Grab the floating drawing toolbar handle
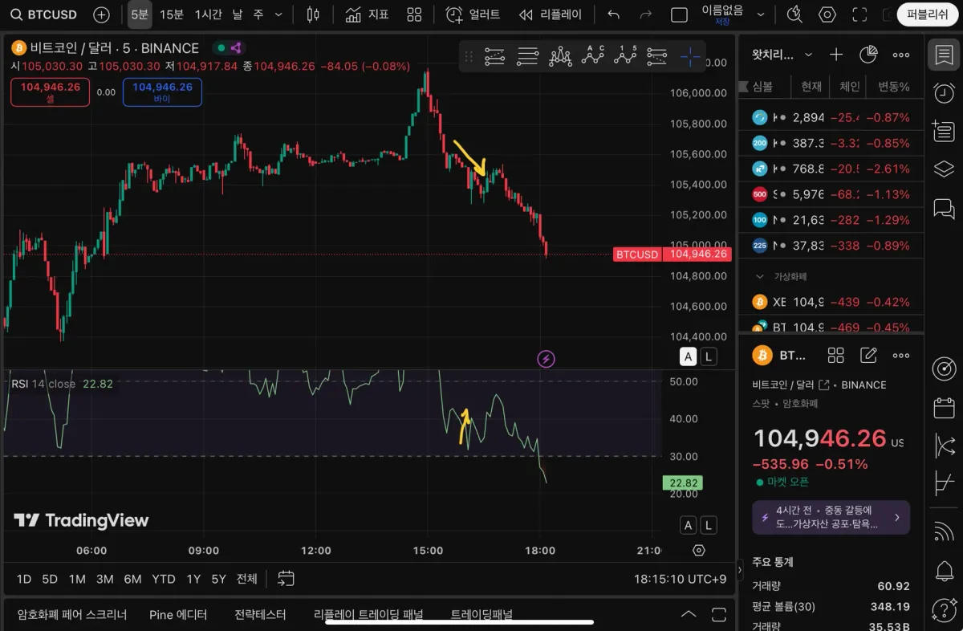 tap(469, 57)
